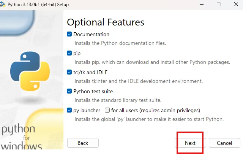Click the pip label text
The height and width of the screenshot is (154, 243).
[x=77, y=54]
